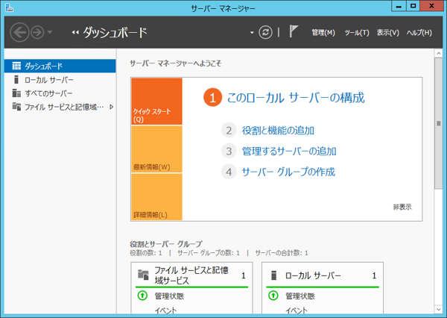Click the breadcrumb double-arrow icon
The height and width of the screenshot is (318, 447).
[75, 33]
